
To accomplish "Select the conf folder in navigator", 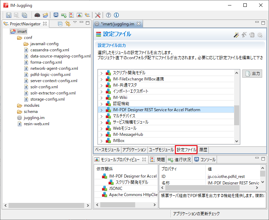I will [x=25, y=38].
